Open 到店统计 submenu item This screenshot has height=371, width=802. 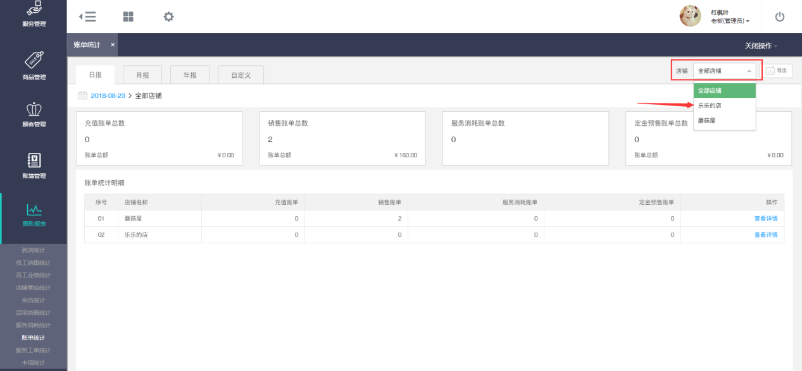pyautogui.click(x=34, y=250)
